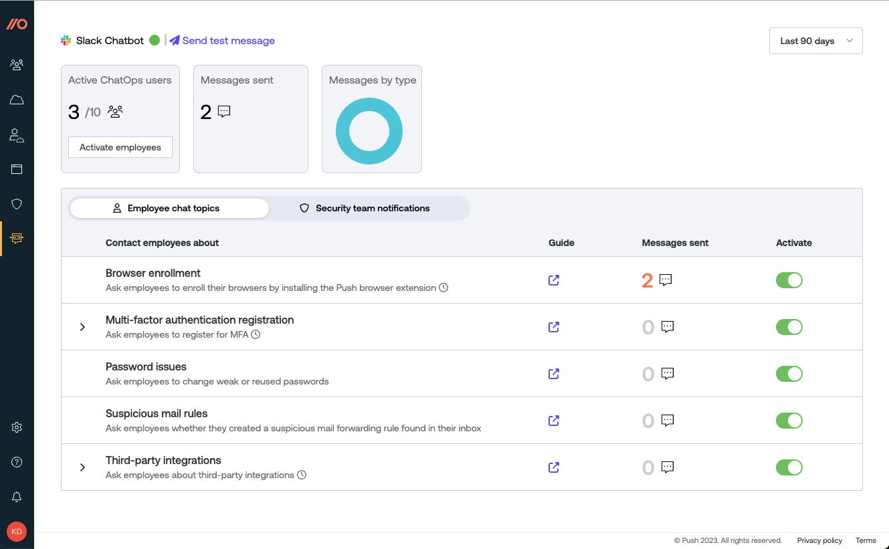Open Browser enrollment guide link icon
Viewport: 889px width, 549px height.
[554, 280]
